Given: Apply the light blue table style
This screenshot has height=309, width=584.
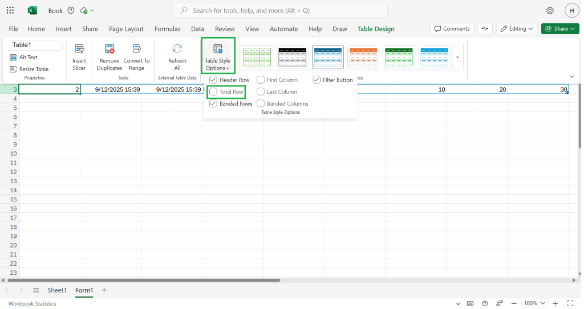Looking at the screenshot, I should click(434, 57).
